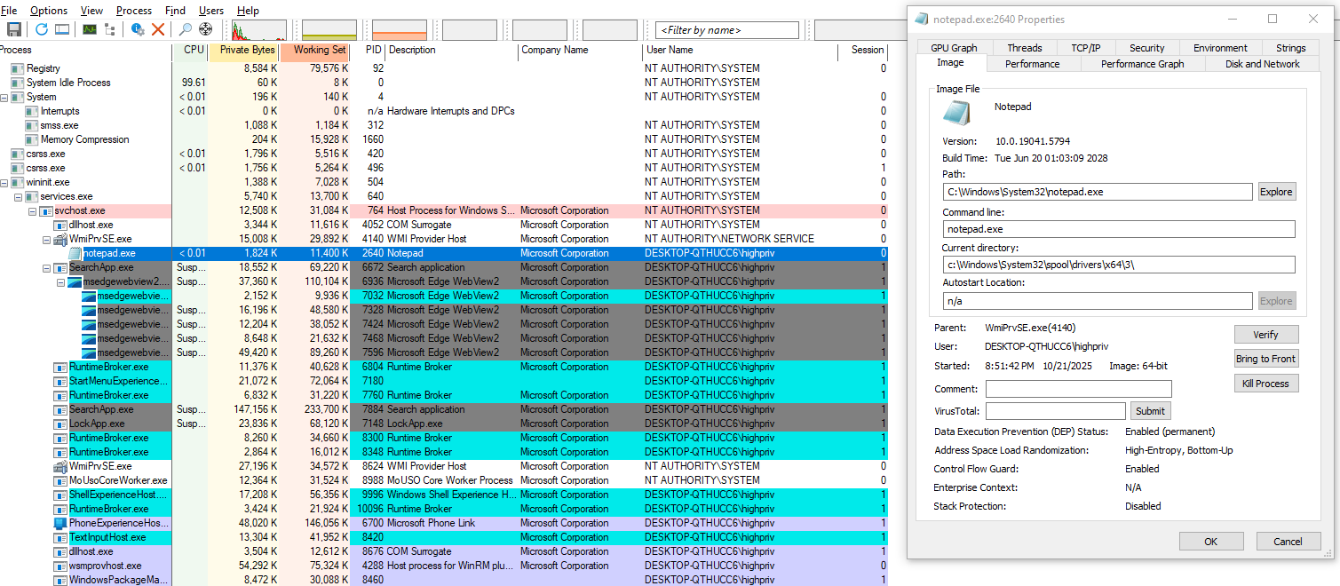The height and width of the screenshot is (586, 1340).
Task: Collapse the System process tree node
Action: pyautogui.click(x=4, y=97)
